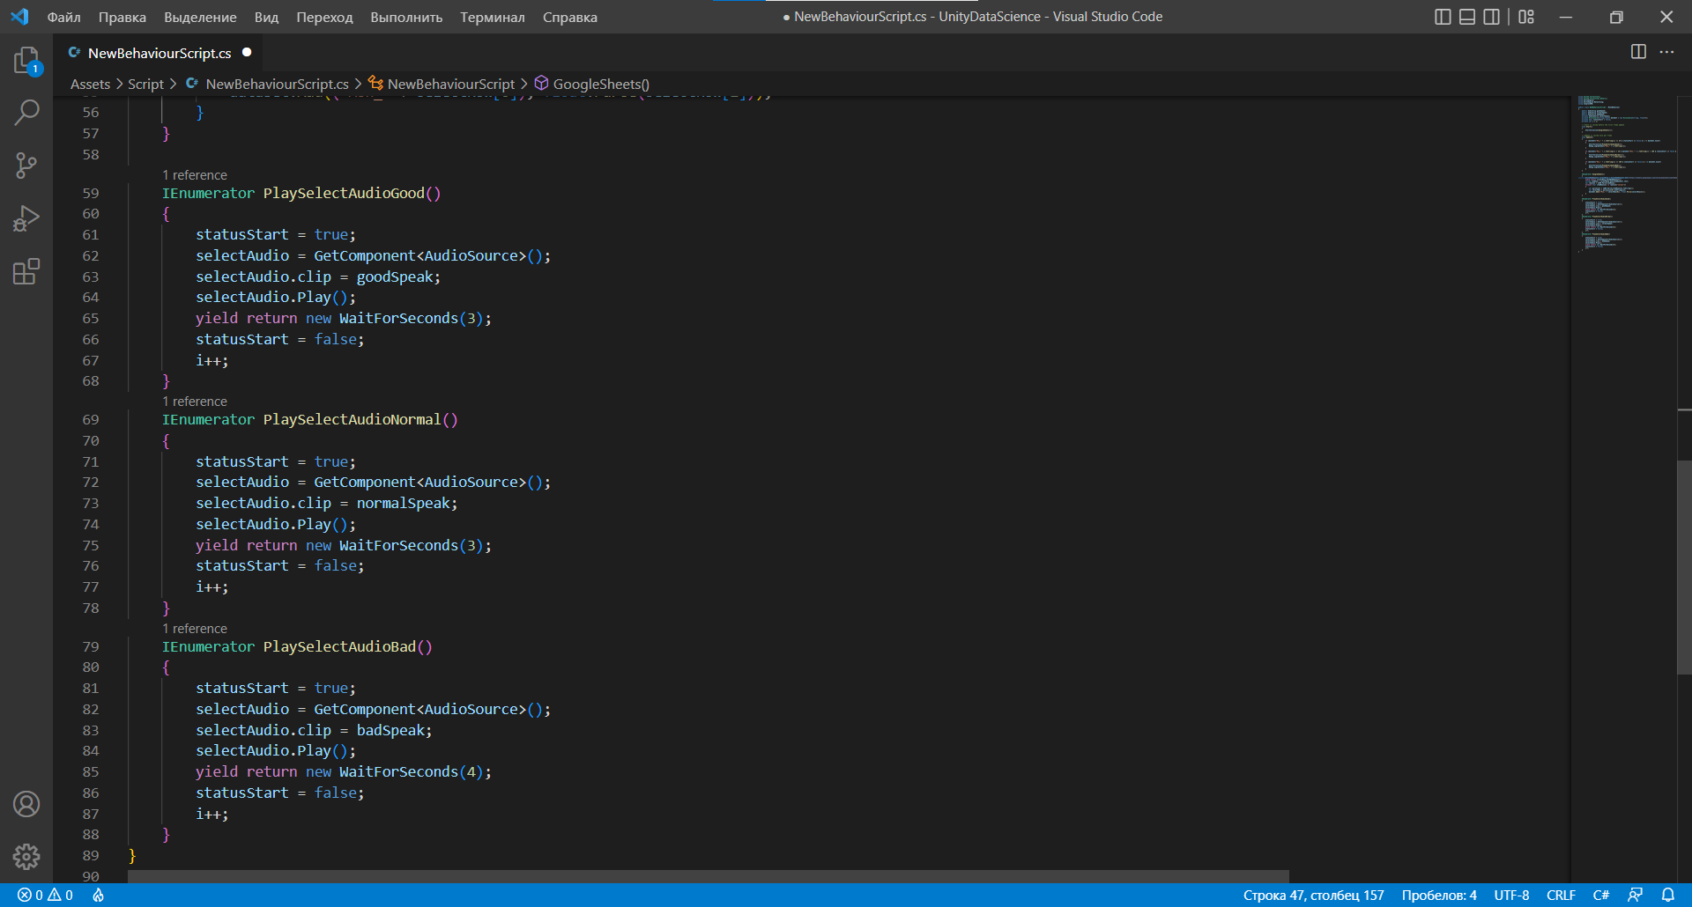Open the Manage gear settings menu
1692x907 pixels.
(x=26, y=857)
